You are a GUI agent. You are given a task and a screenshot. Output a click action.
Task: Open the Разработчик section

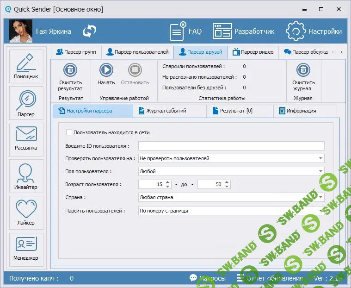pos(244,31)
